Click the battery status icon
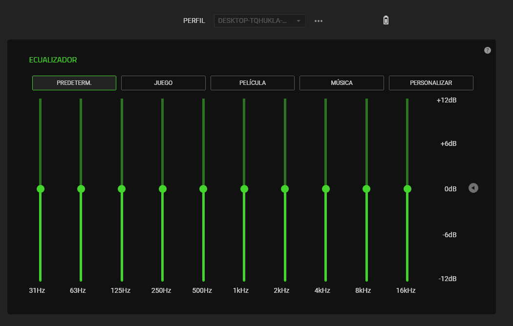The width and height of the screenshot is (513, 326). [386, 20]
